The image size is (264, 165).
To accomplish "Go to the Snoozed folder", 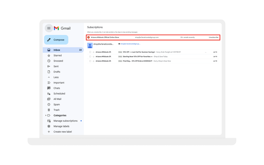I will [x=58, y=61].
